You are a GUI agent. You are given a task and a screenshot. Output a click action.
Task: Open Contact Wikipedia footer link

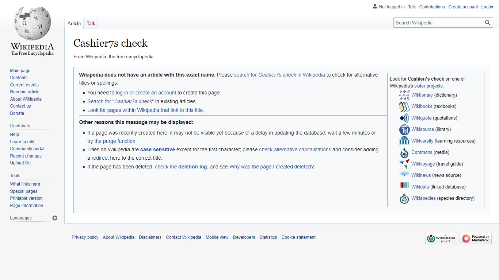[184, 237]
